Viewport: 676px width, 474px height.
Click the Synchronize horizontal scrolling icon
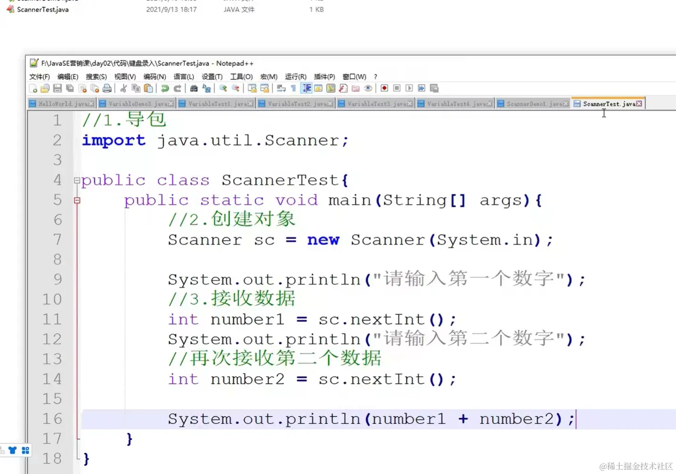pos(265,88)
